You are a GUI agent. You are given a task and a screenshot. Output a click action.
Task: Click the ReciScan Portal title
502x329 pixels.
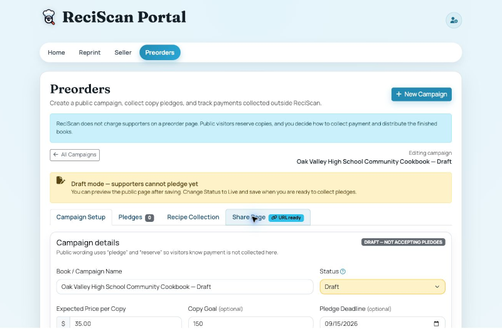point(124,17)
